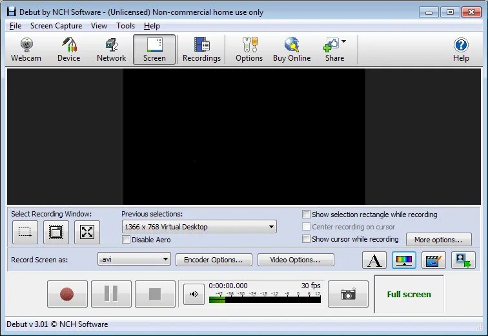Open the Options toolbar button

click(249, 50)
